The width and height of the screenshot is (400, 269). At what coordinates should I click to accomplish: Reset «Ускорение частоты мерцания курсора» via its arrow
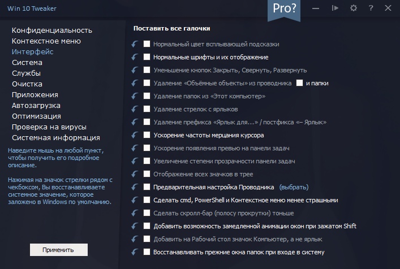pos(135,135)
